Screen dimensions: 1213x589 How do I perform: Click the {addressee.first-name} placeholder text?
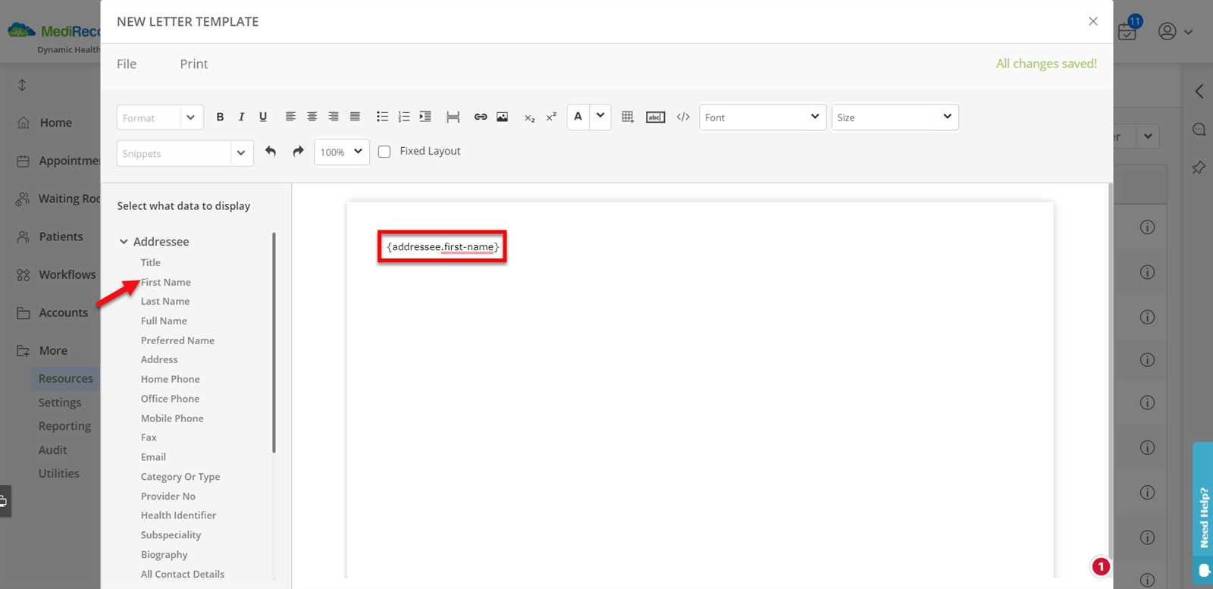(443, 247)
